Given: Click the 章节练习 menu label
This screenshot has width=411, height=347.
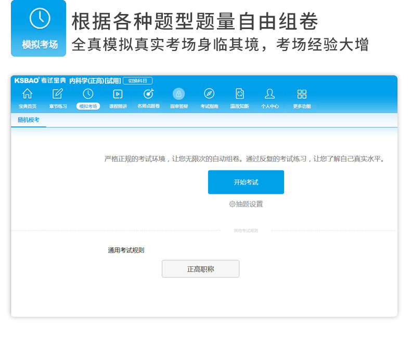Looking at the screenshot, I should [x=58, y=106].
